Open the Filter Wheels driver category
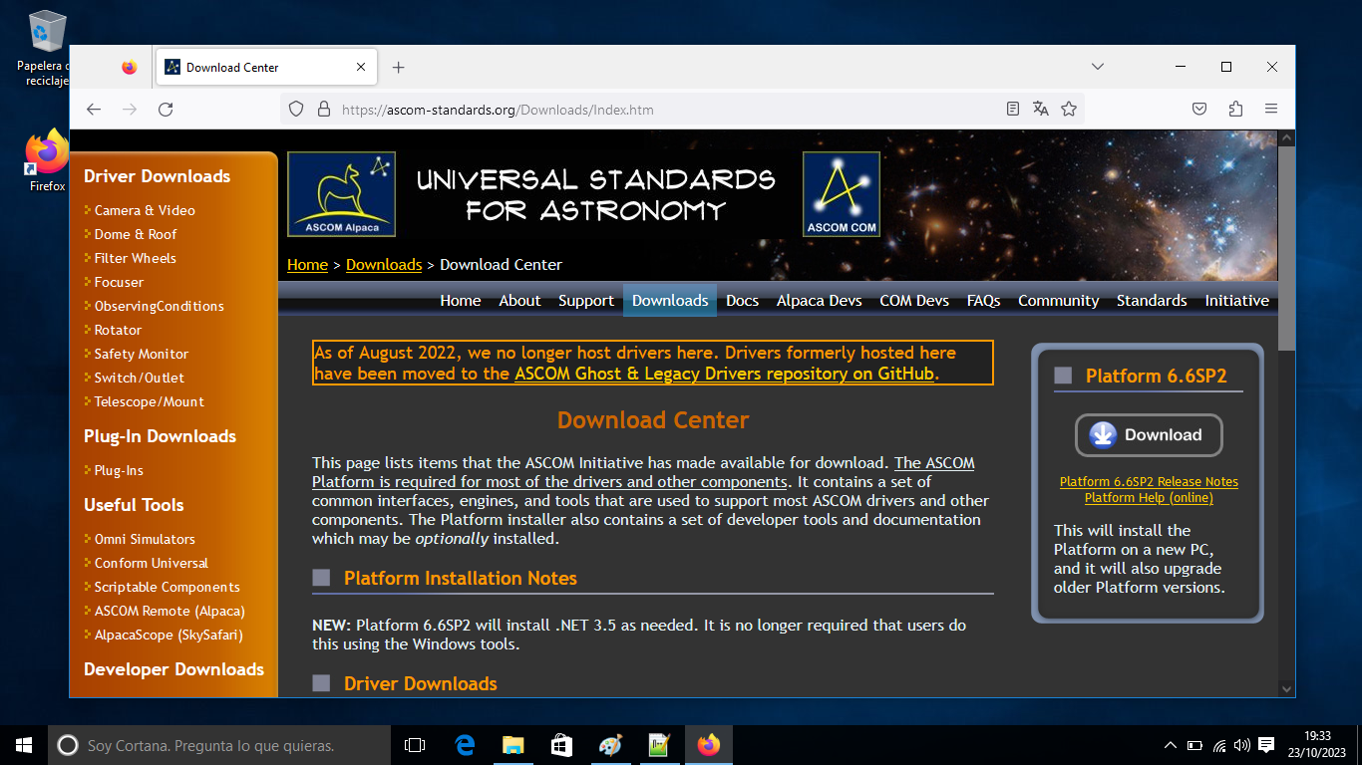The height and width of the screenshot is (765, 1362). click(135, 258)
